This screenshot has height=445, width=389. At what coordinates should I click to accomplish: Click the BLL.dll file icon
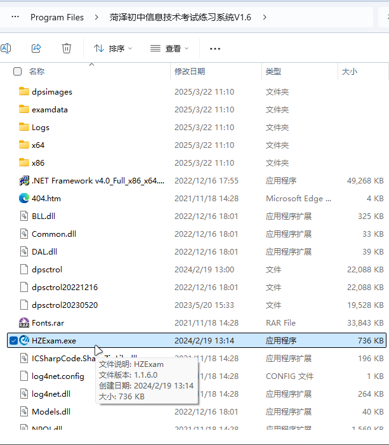pos(24,216)
